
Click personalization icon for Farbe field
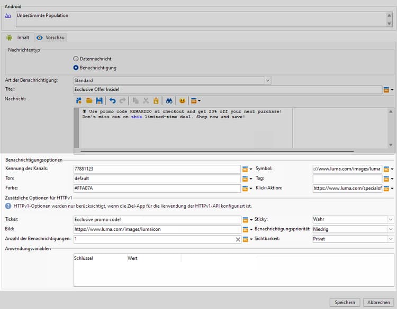pyautogui.click(x=245, y=188)
